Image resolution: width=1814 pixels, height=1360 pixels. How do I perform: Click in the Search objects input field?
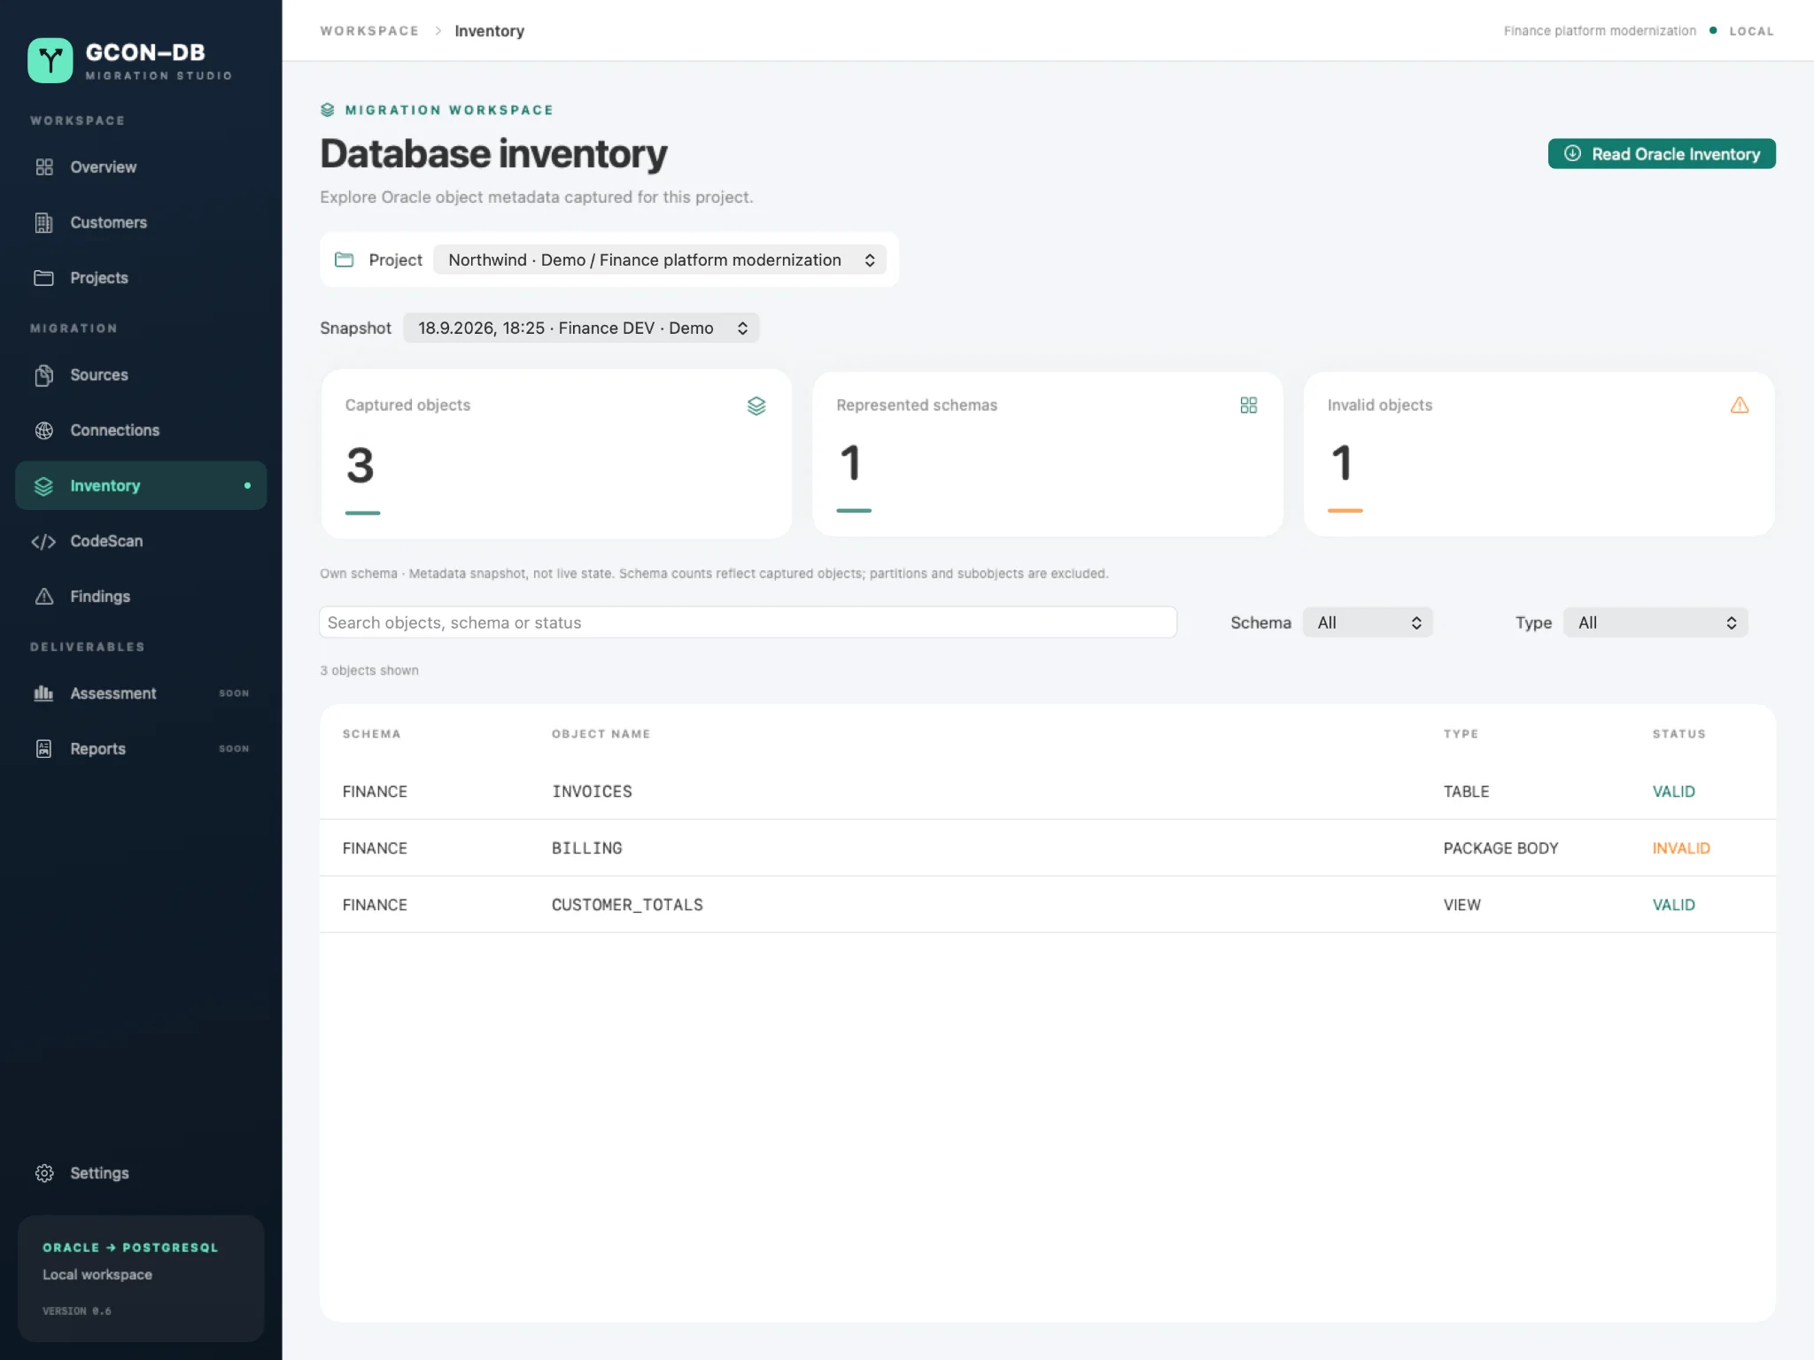pyautogui.click(x=748, y=622)
